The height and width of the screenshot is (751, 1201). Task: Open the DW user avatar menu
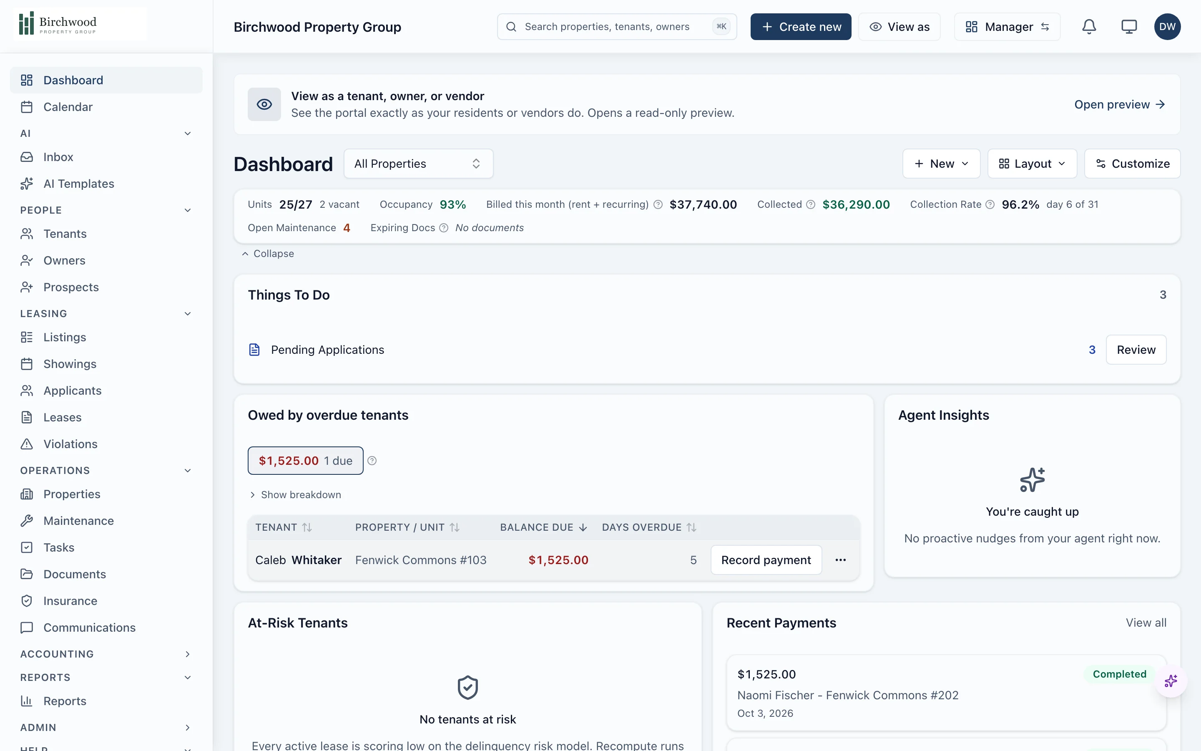(x=1167, y=27)
